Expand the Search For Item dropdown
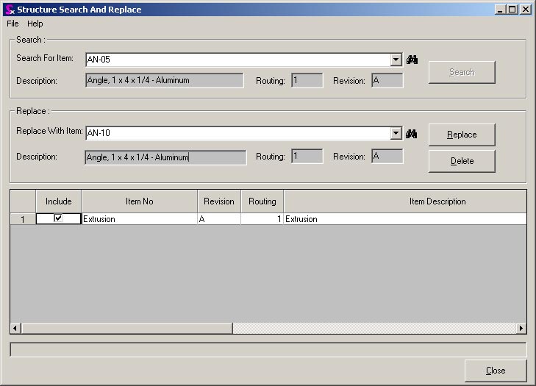Image resolution: width=536 pixels, height=386 pixels. click(x=396, y=60)
